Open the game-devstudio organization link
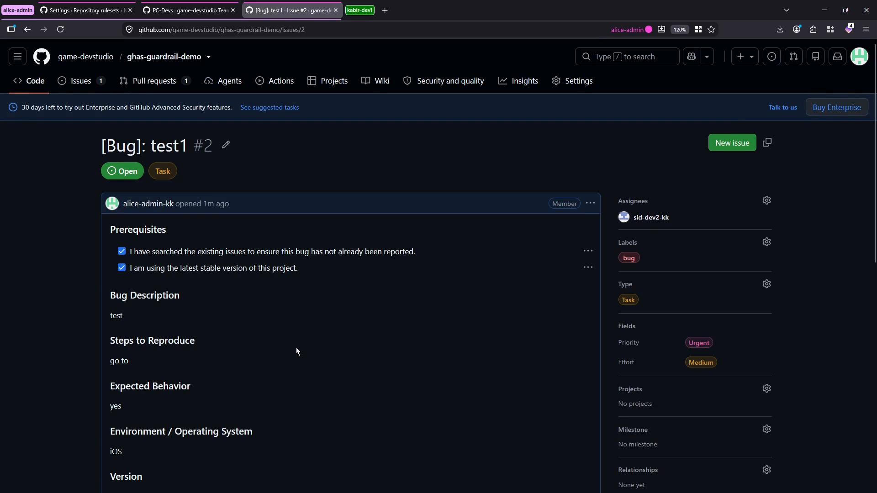877x493 pixels. 86,57
